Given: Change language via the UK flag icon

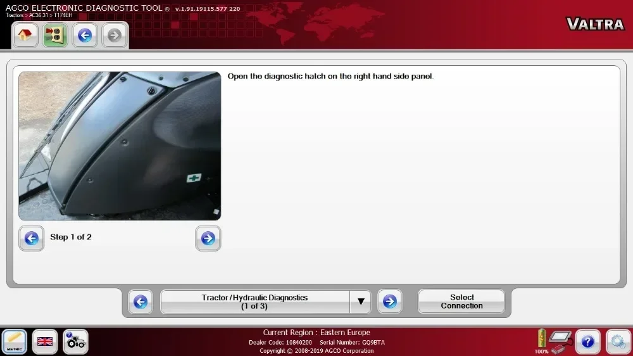Looking at the screenshot, I should point(45,341).
